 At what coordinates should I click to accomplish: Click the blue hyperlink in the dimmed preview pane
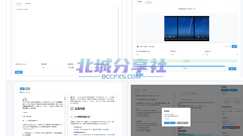[181, 133]
